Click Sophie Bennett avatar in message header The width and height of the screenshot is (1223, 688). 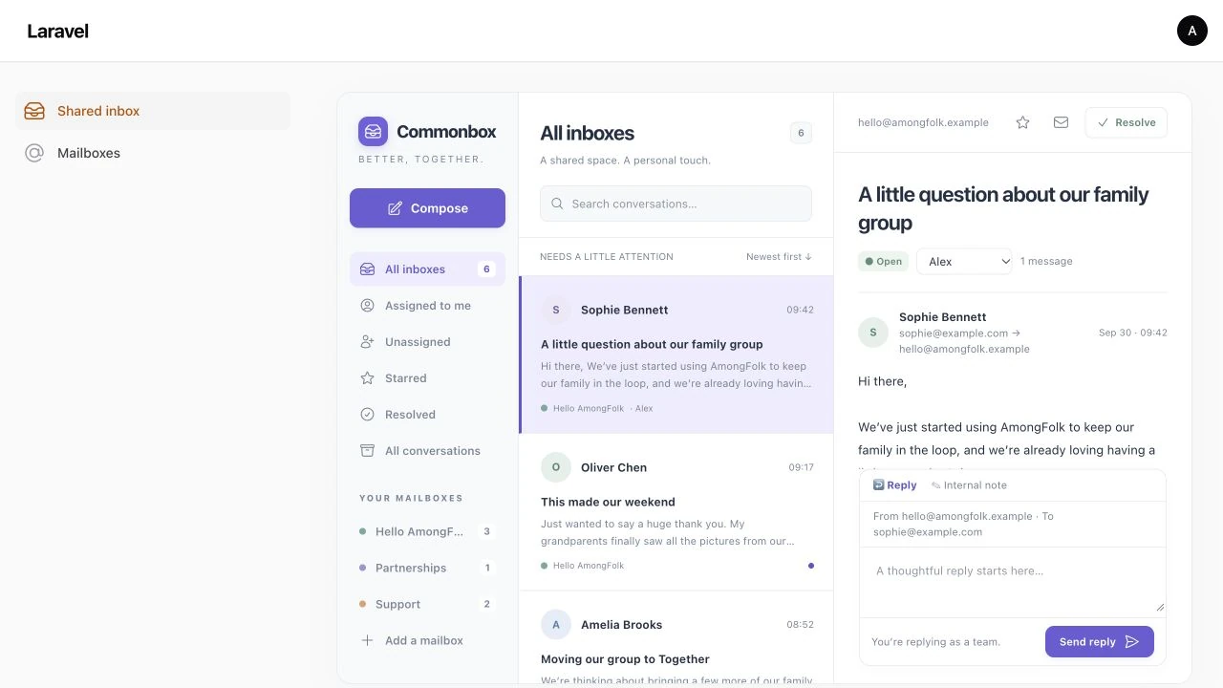click(x=873, y=333)
